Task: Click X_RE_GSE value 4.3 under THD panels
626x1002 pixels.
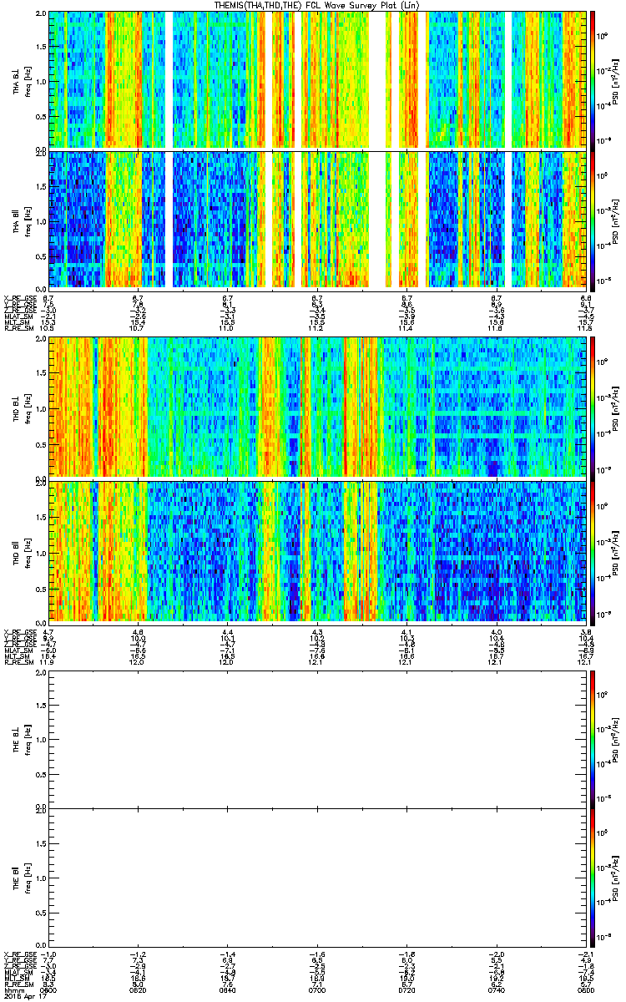Action: pyautogui.click(x=317, y=632)
